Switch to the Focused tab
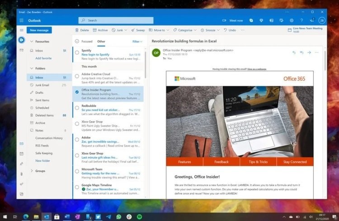The width and height of the screenshot is (339, 221). click(x=87, y=41)
